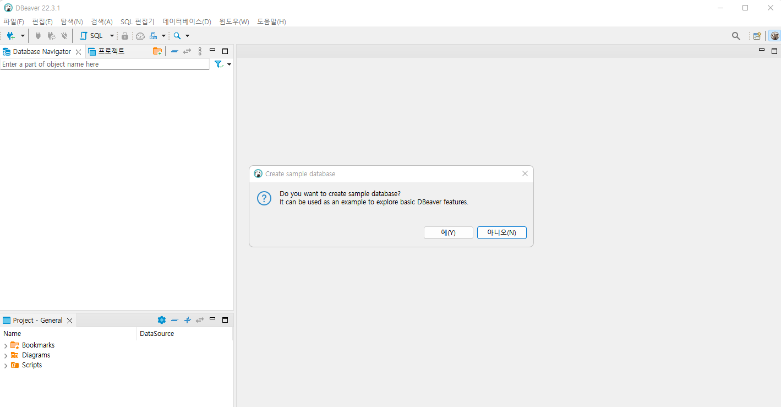Open the three-dots view menu in Navigator
The height and width of the screenshot is (407, 781).
tap(200, 51)
